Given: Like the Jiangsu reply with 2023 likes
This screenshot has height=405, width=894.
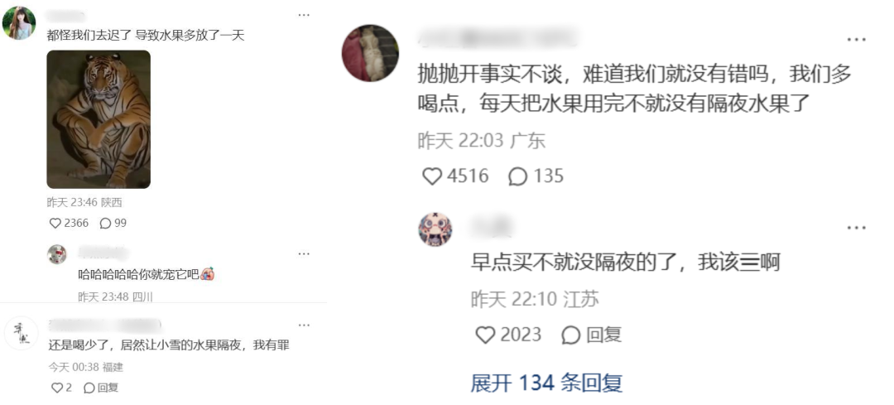Looking at the screenshot, I should [485, 335].
